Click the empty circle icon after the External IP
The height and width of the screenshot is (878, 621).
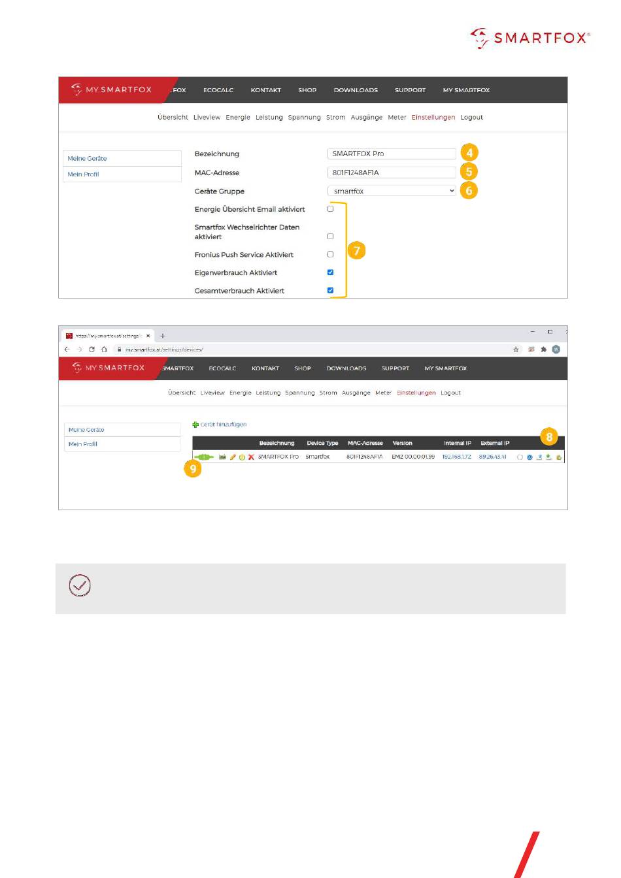pos(520,457)
